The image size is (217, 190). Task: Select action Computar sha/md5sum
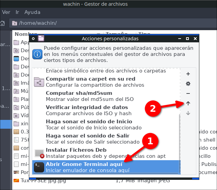106,96
